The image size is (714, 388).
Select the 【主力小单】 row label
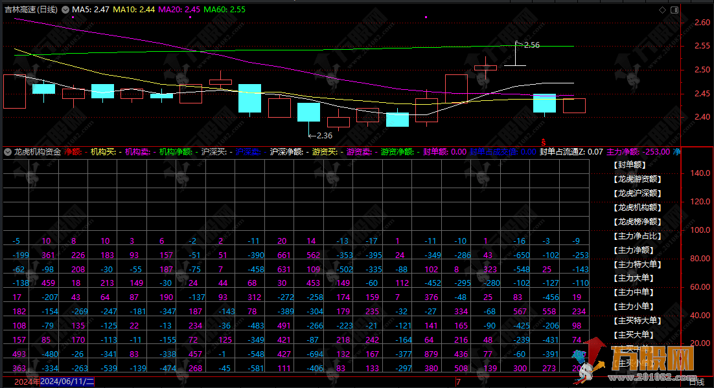point(634,307)
